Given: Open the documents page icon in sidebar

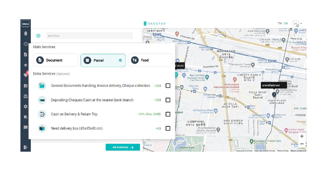Looking at the screenshot, I should [x=26, y=54].
